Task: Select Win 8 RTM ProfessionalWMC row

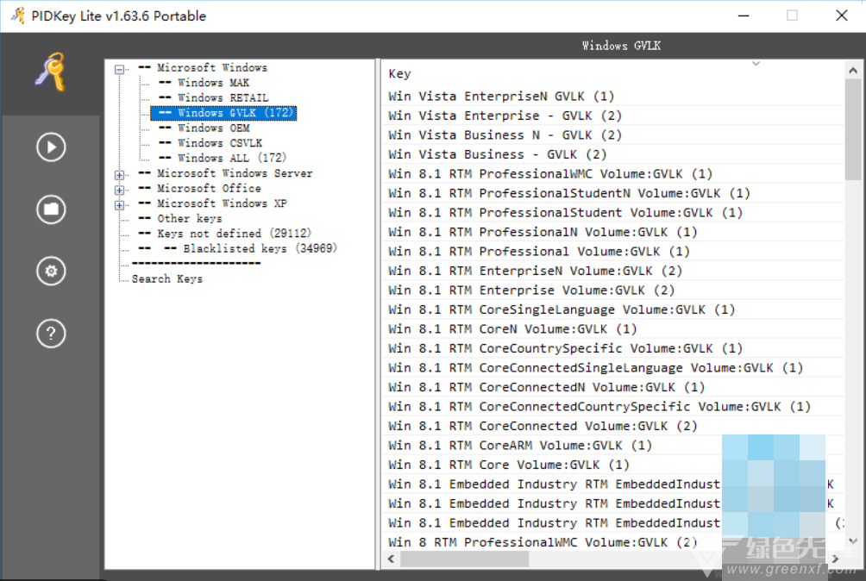Action: (x=613, y=542)
